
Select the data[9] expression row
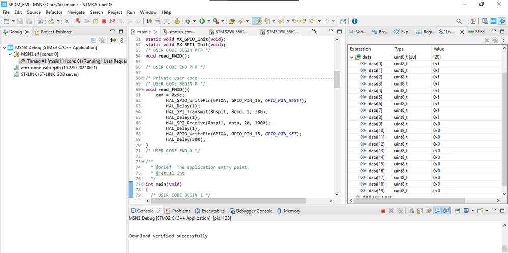pyautogui.click(x=426, y=124)
